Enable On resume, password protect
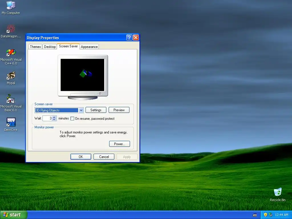This screenshot has height=219, width=292. pos(72,119)
